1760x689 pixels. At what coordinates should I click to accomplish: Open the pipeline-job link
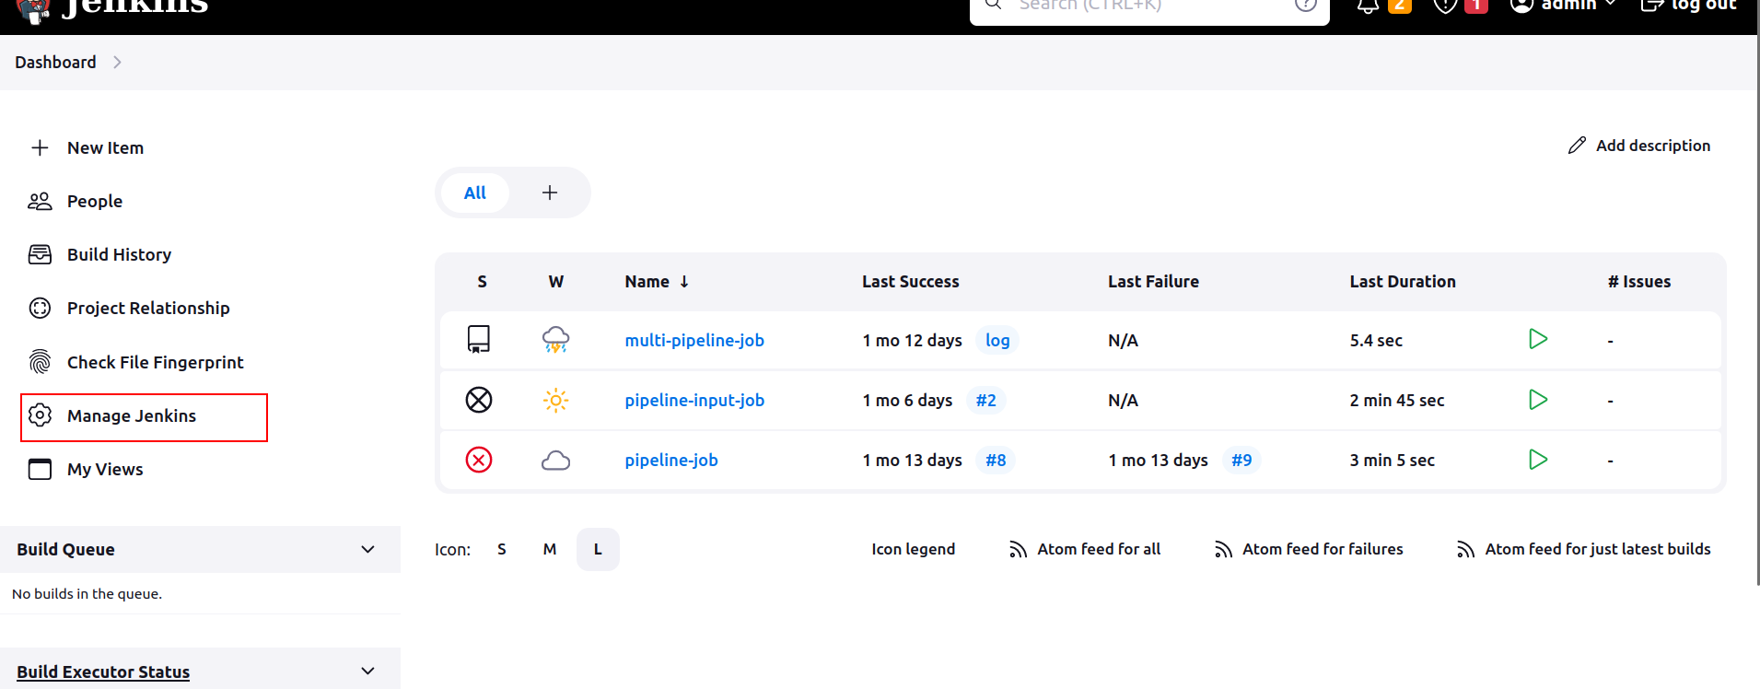671,460
